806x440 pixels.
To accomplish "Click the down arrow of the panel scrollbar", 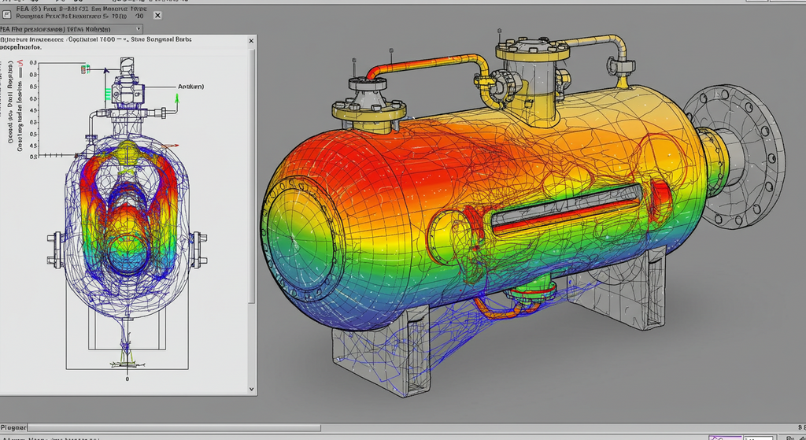I will point(252,387).
